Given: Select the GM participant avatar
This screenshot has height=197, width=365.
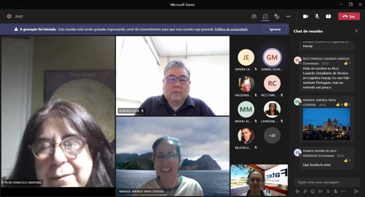Looking at the screenshot, I should coord(272,57).
